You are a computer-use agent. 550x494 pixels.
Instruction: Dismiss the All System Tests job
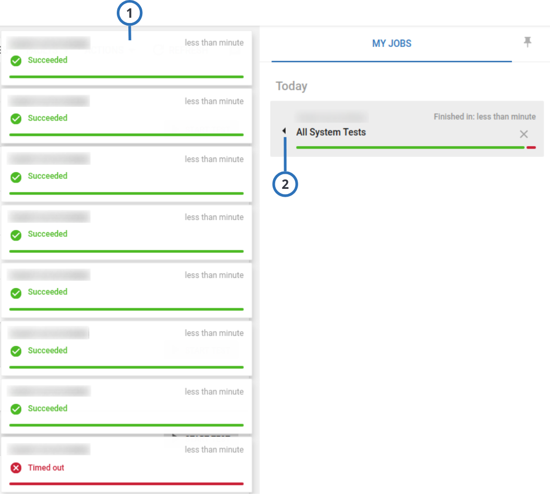coord(524,134)
